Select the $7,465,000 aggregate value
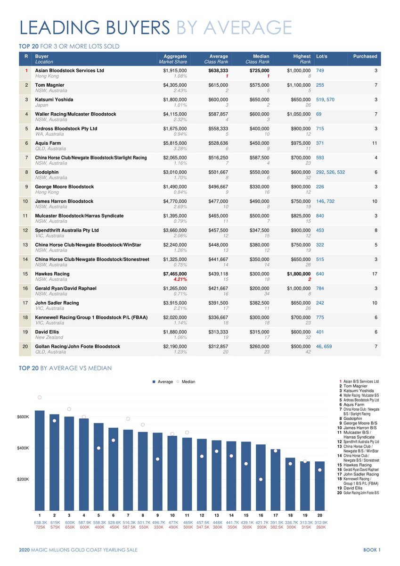Image resolution: width=400 pixels, height=566 pixels. tap(175, 274)
